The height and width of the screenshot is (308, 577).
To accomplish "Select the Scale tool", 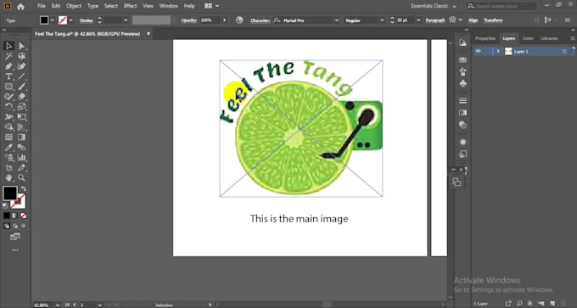I will [22, 107].
